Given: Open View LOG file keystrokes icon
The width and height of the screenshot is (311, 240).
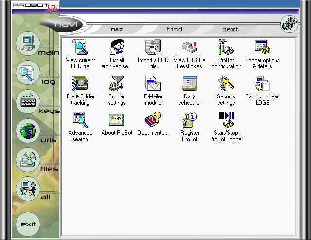Looking at the screenshot, I should 190,47.
